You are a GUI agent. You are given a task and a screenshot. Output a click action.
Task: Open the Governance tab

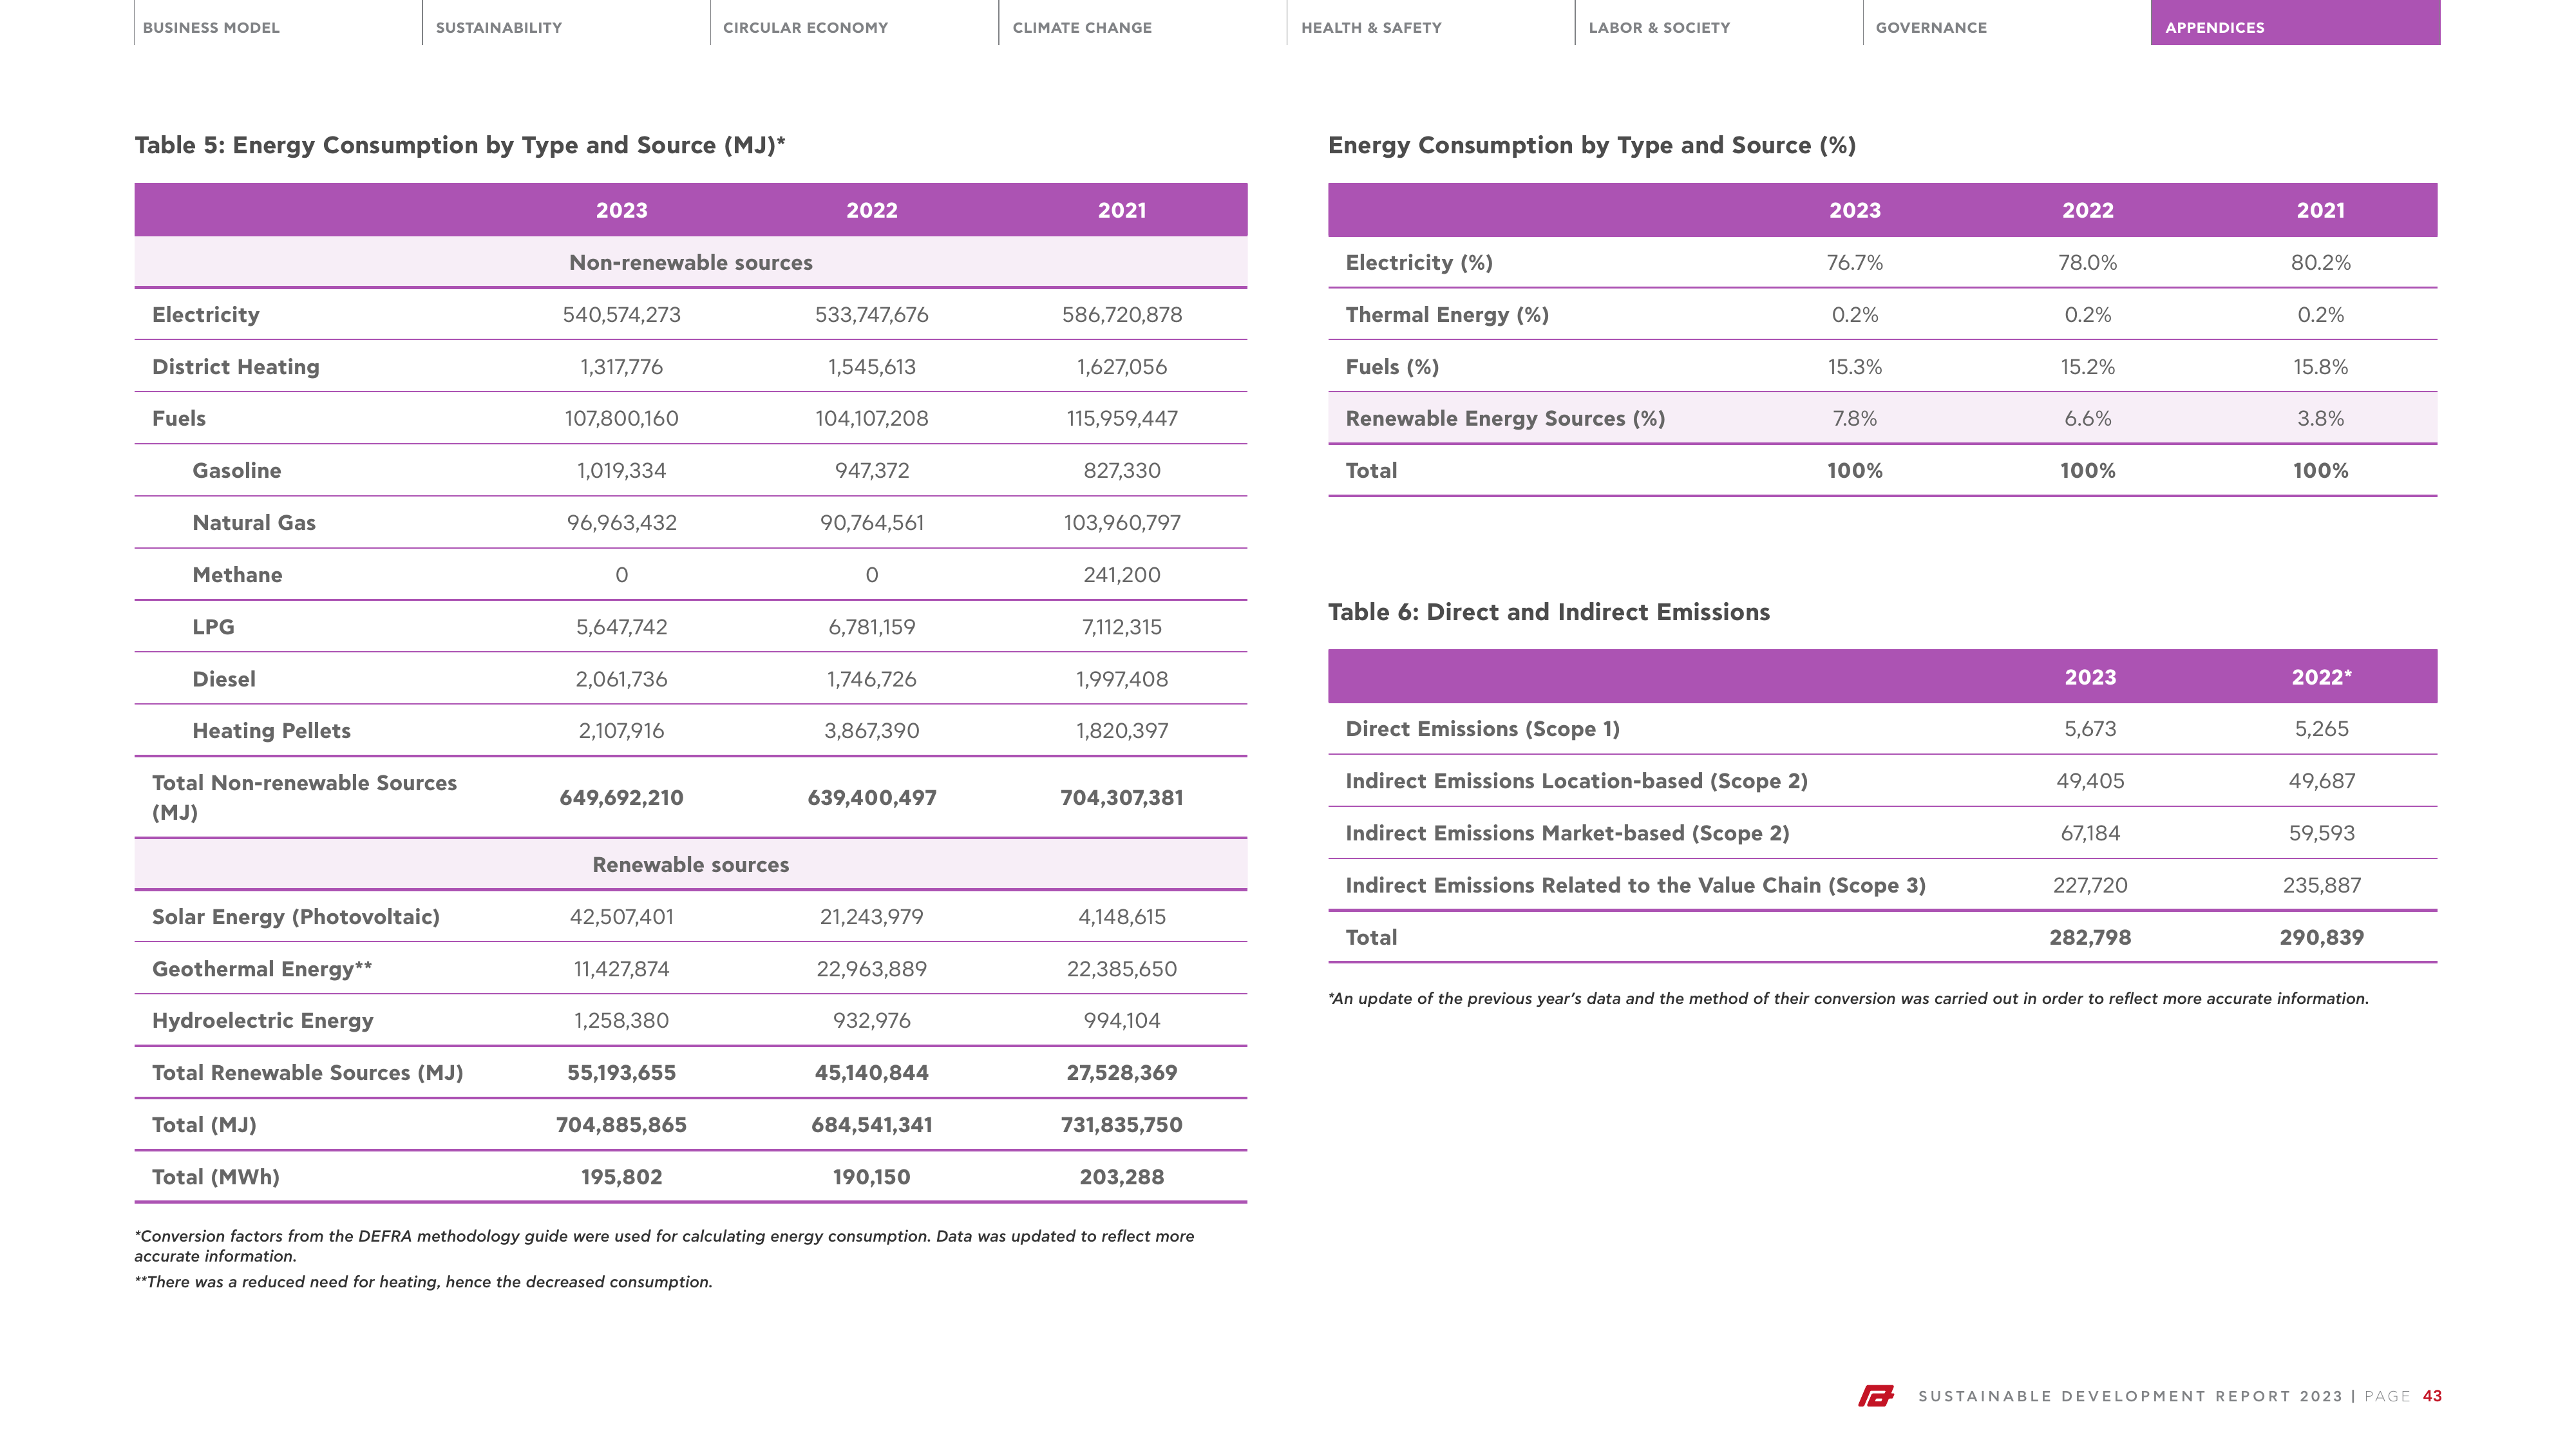point(1931,28)
